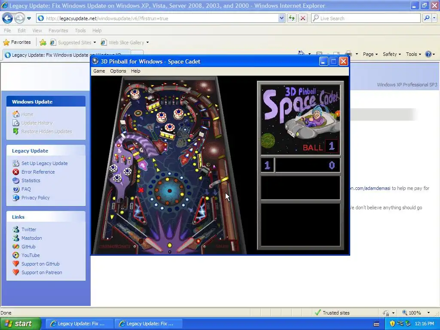Click the FAQ question mark icon
The image size is (440, 330).
16,189
